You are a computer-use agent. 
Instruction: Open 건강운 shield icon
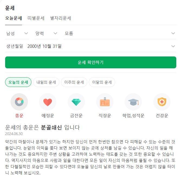tap(162, 102)
